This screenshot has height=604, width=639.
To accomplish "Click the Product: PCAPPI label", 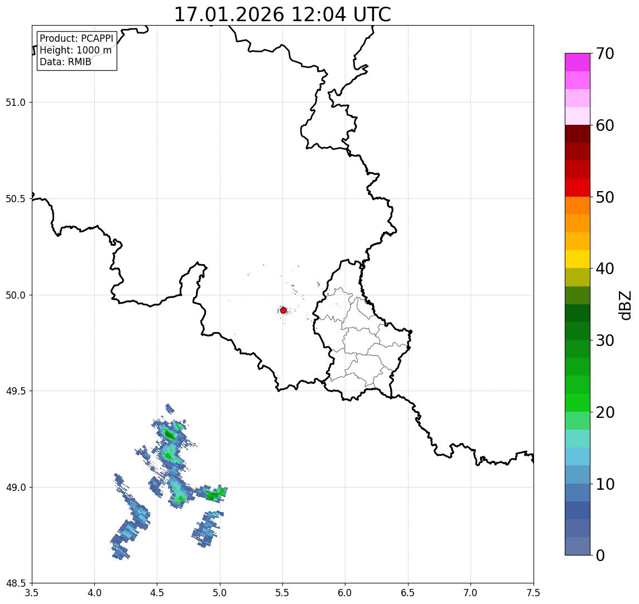I will tap(76, 38).
